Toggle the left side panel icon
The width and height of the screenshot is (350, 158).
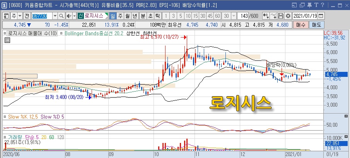tap(7, 16)
